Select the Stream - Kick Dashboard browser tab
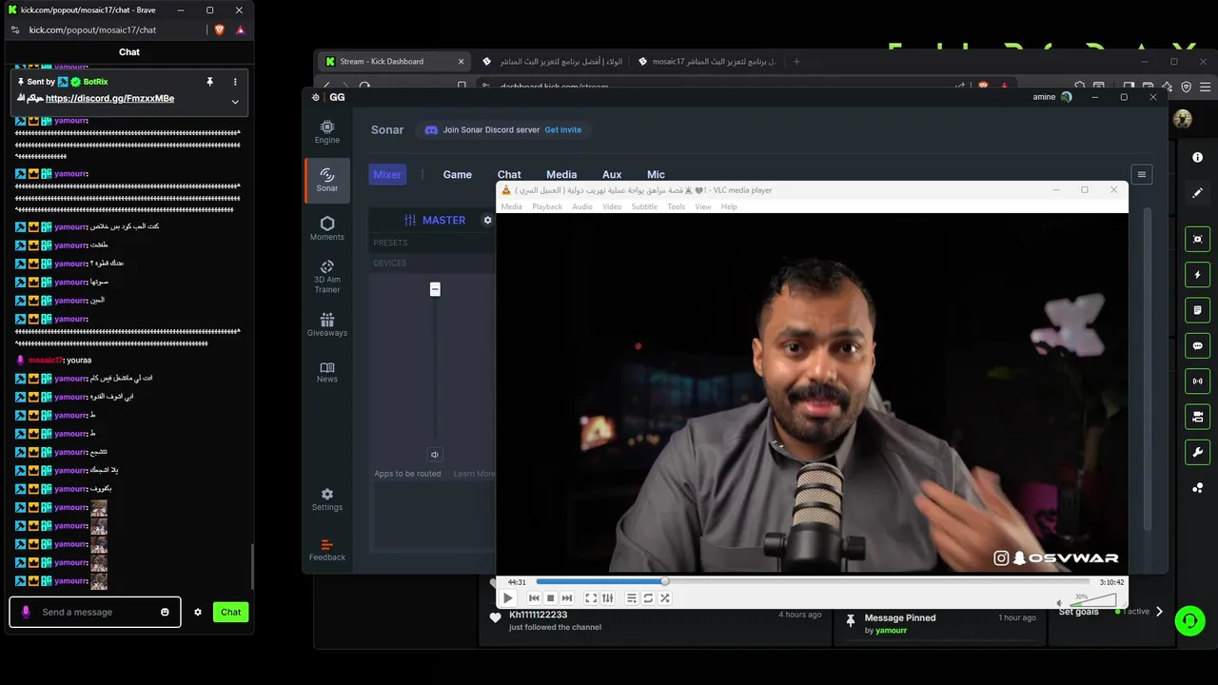 [395, 61]
